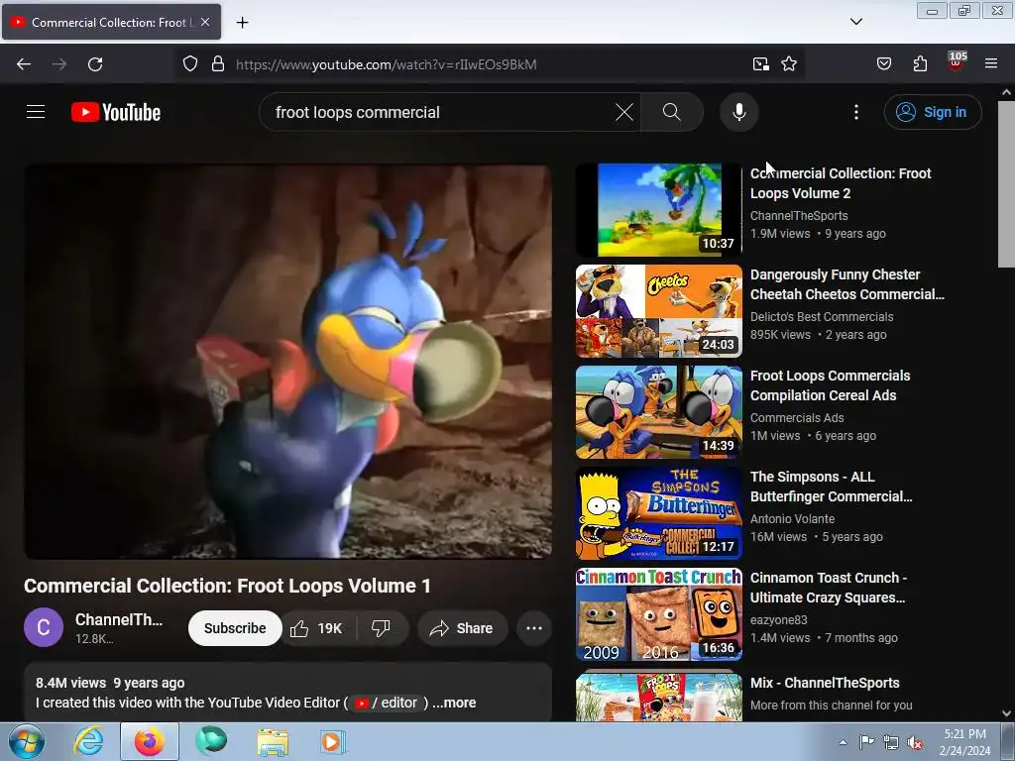This screenshot has height=761, width=1015.
Task: Open the Windows Start menu
Action: pos(26,741)
